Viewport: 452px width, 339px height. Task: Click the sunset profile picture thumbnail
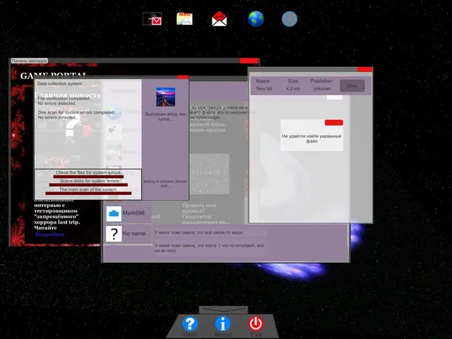[x=165, y=97]
